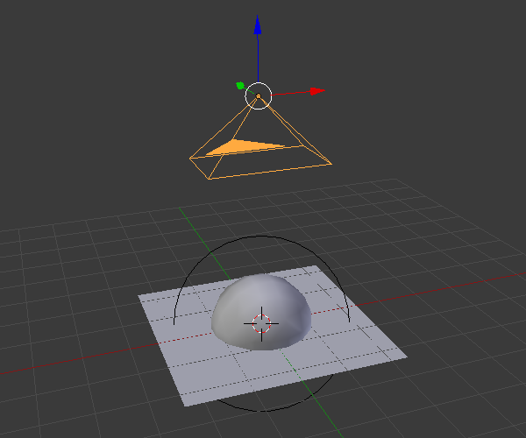
Task: Click the white circle of the transform manipulator
Action: [x=259, y=95]
